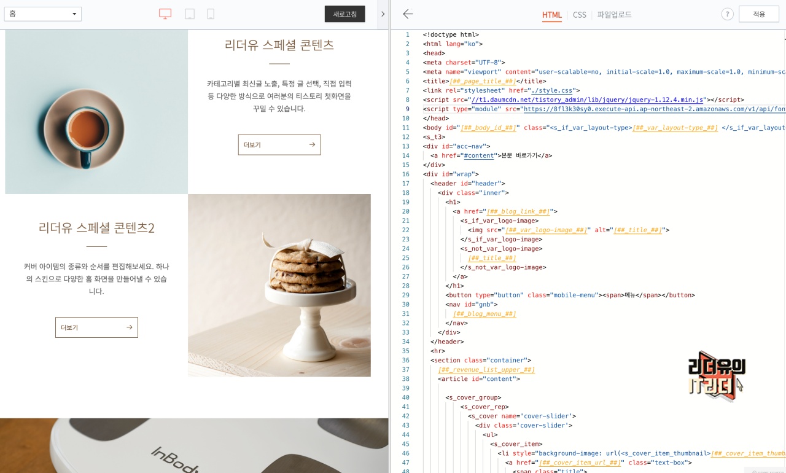
Task: Click <section class="container"> on line 36
Action: [481, 361]
